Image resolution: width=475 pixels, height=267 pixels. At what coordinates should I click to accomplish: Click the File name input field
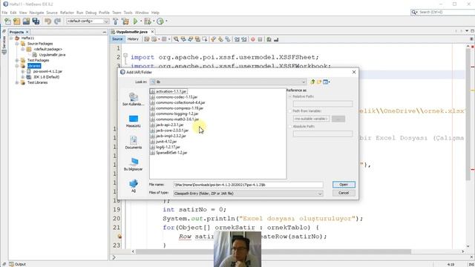click(x=248, y=185)
